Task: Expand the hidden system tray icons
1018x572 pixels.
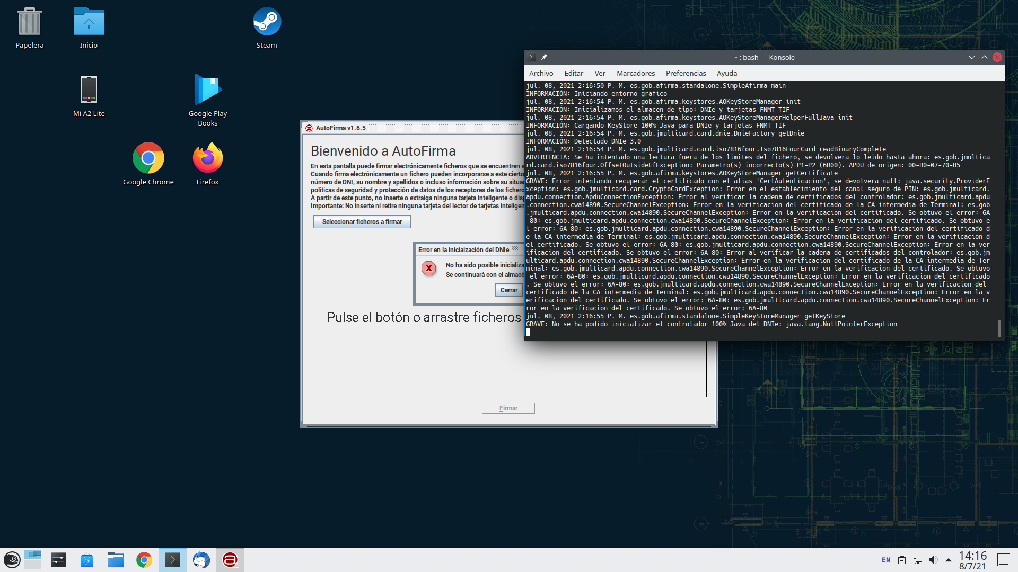Action: (x=949, y=560)
